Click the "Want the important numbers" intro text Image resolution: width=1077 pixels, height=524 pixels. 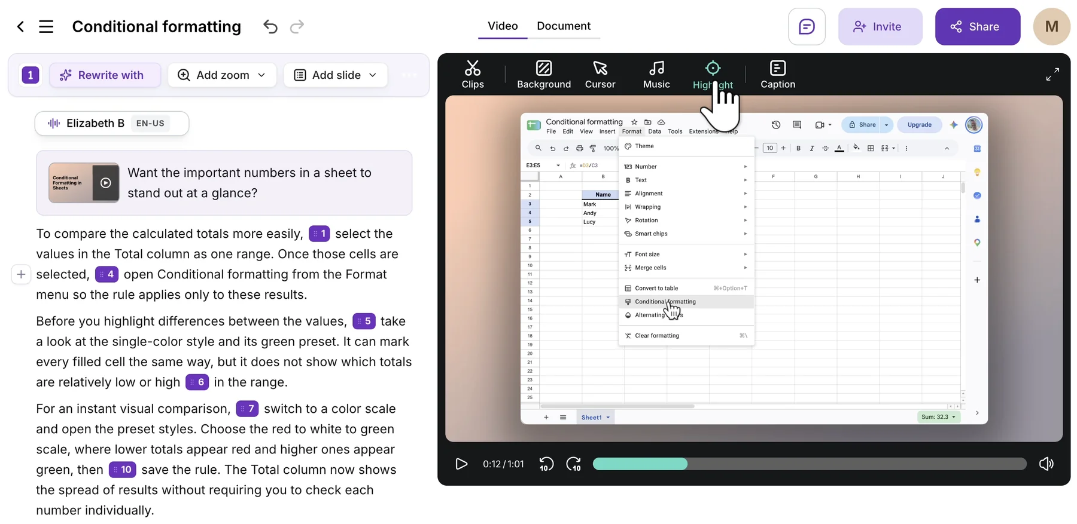pos(250,183)
